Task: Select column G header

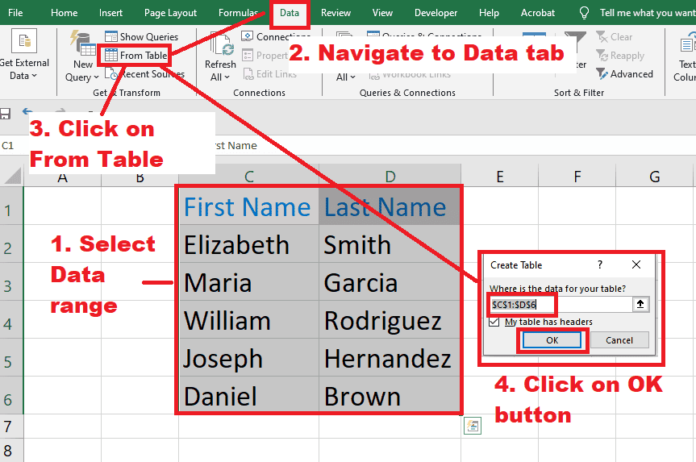Action: [x=654, y=177]
